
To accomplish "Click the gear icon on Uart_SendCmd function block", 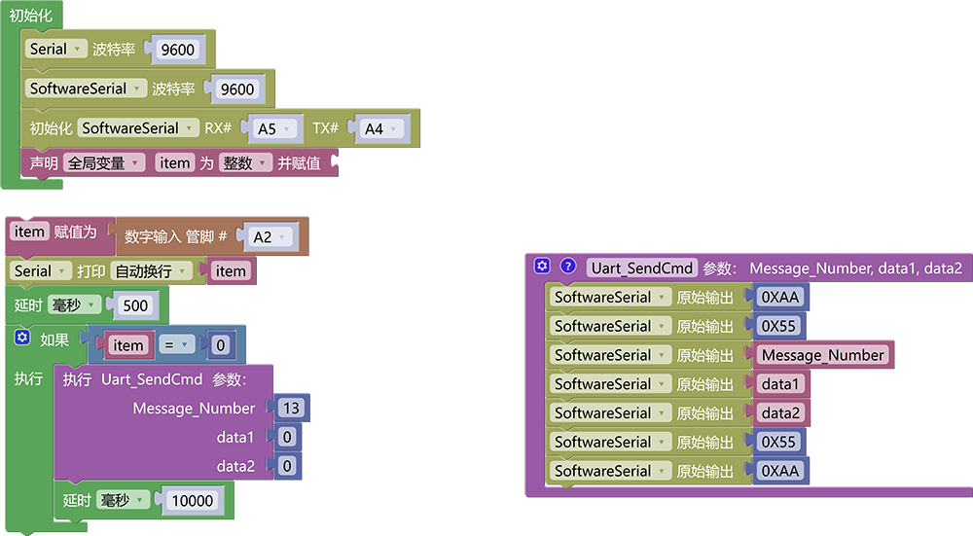I will click(x=542, y=267).
